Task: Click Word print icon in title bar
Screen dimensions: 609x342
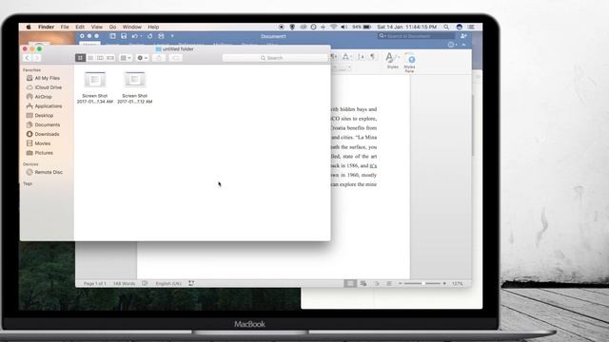Action: point(161,36)
